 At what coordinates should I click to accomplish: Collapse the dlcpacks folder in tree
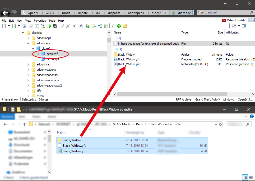point(23,33)
